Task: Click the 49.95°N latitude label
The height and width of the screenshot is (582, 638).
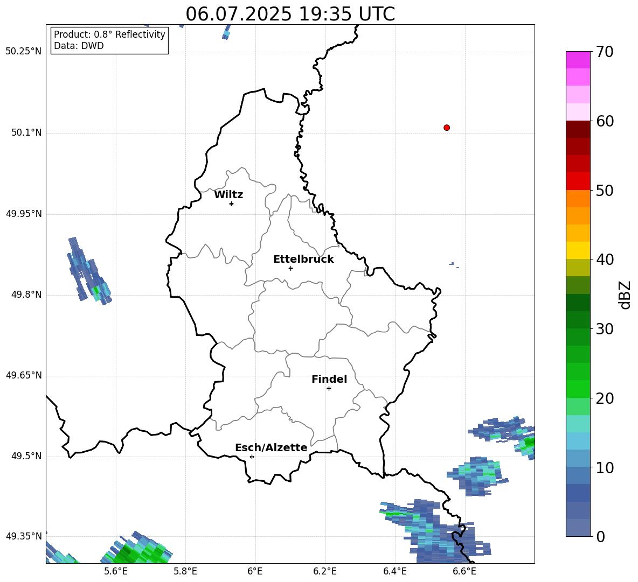Action: tap(24, 214)
